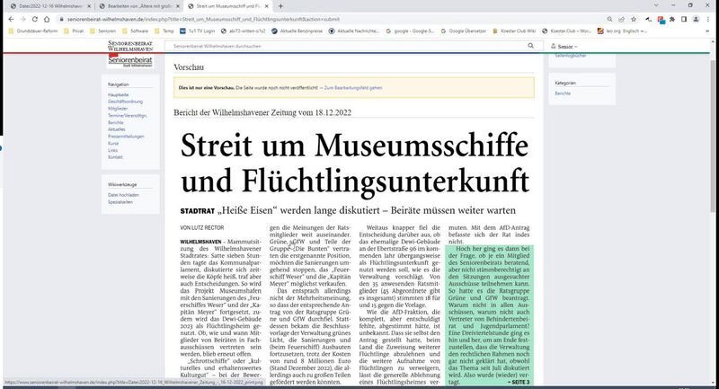Viewport: 719px width, 389px height.
Task: Open Links in navigation
Action: click(112, 150)
